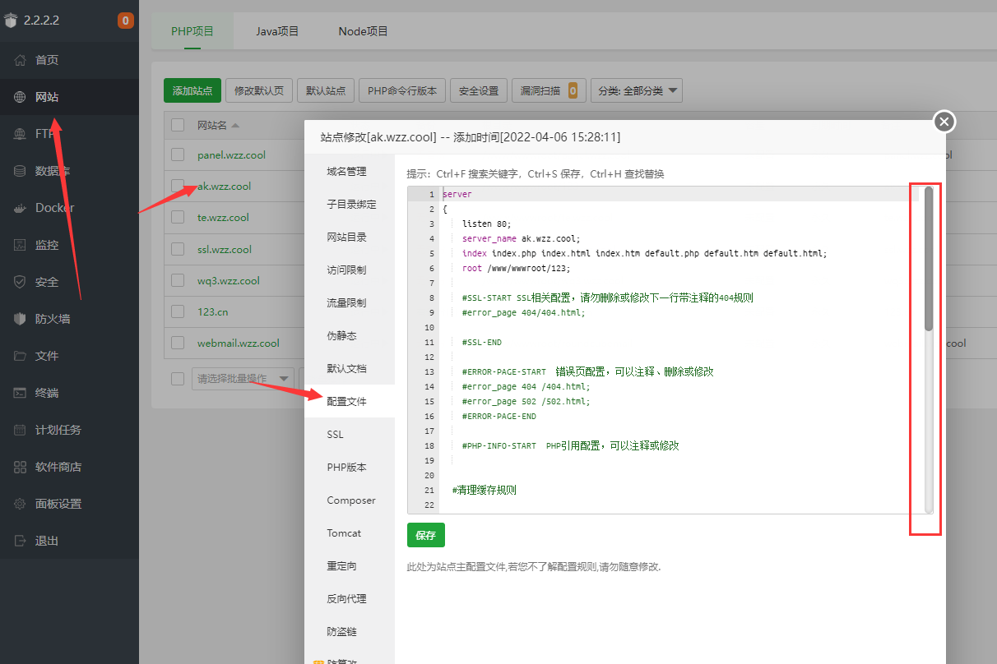Click the sort arrow next to 网站名
997x664 pixels.
click(235, 126)
